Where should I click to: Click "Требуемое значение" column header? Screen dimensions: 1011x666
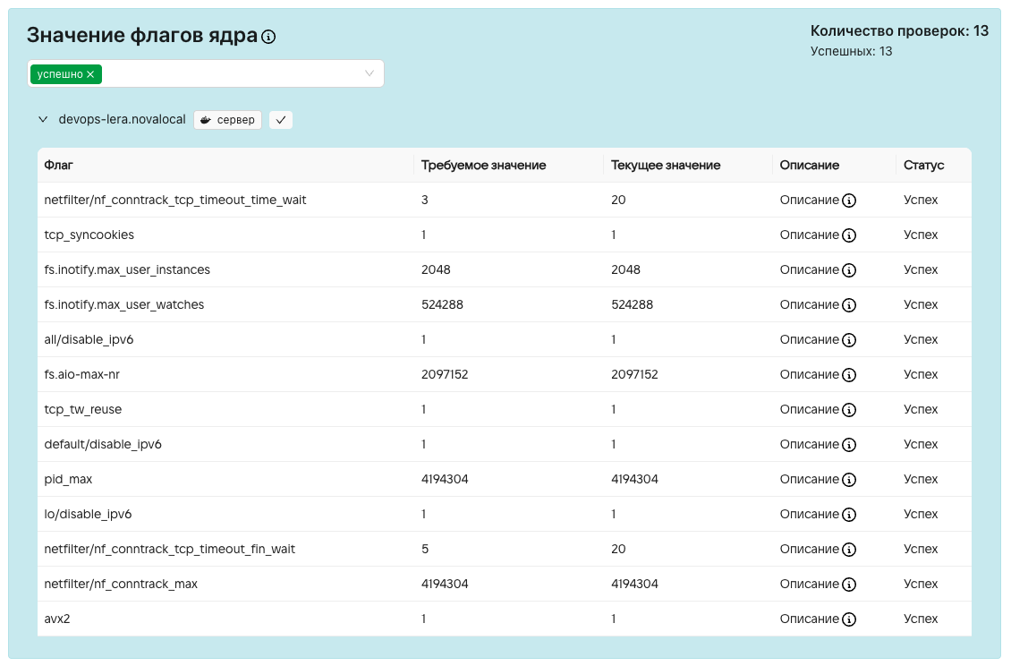pyautogui.click(x=483, y=166)
